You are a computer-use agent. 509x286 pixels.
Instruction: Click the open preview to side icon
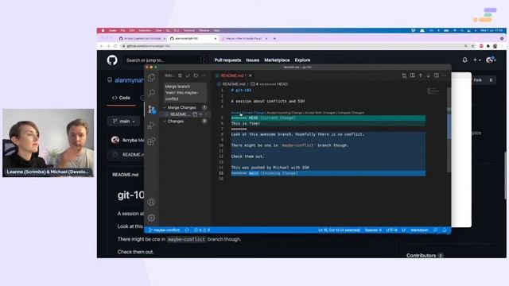tap(412, 75)
